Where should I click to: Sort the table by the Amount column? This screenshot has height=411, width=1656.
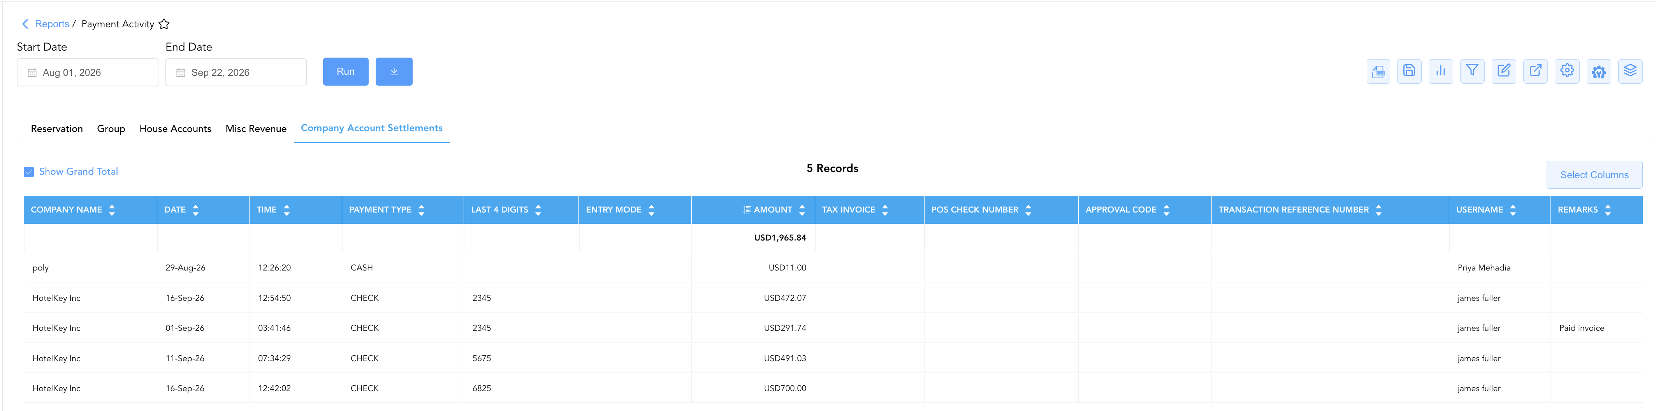point(802,210)
